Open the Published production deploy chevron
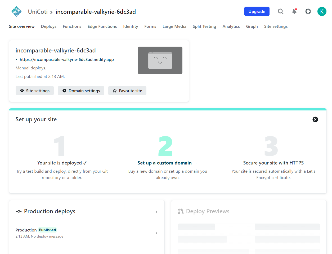Image resolution: width=332 pixels, height=254 pixels. pyautogui.click(x=156, y=233)
